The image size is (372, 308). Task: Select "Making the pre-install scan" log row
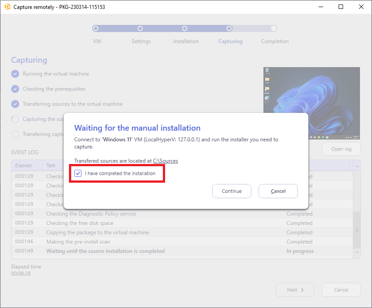click(x=182, y=242)
